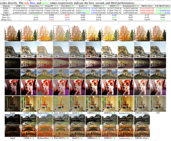Select the Input kittens image

tap(13, 88)
